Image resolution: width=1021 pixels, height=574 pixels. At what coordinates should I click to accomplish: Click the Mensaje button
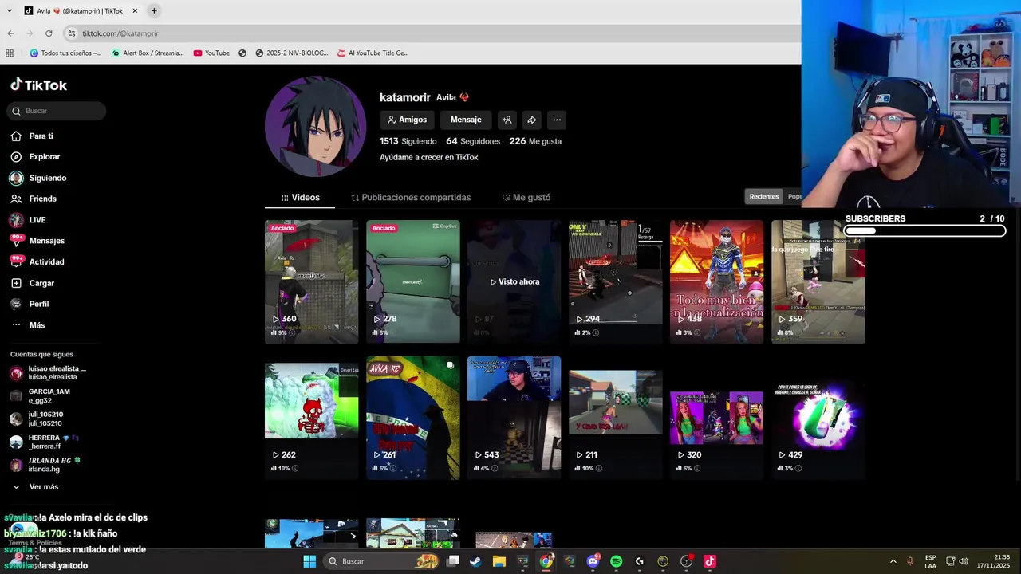coord(466,120)
